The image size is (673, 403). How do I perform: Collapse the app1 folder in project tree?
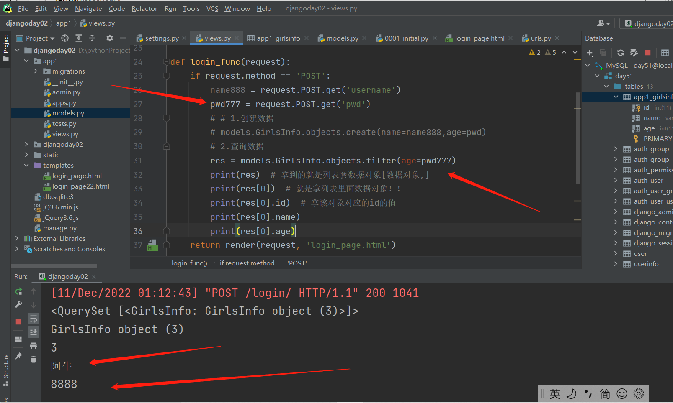26,61
